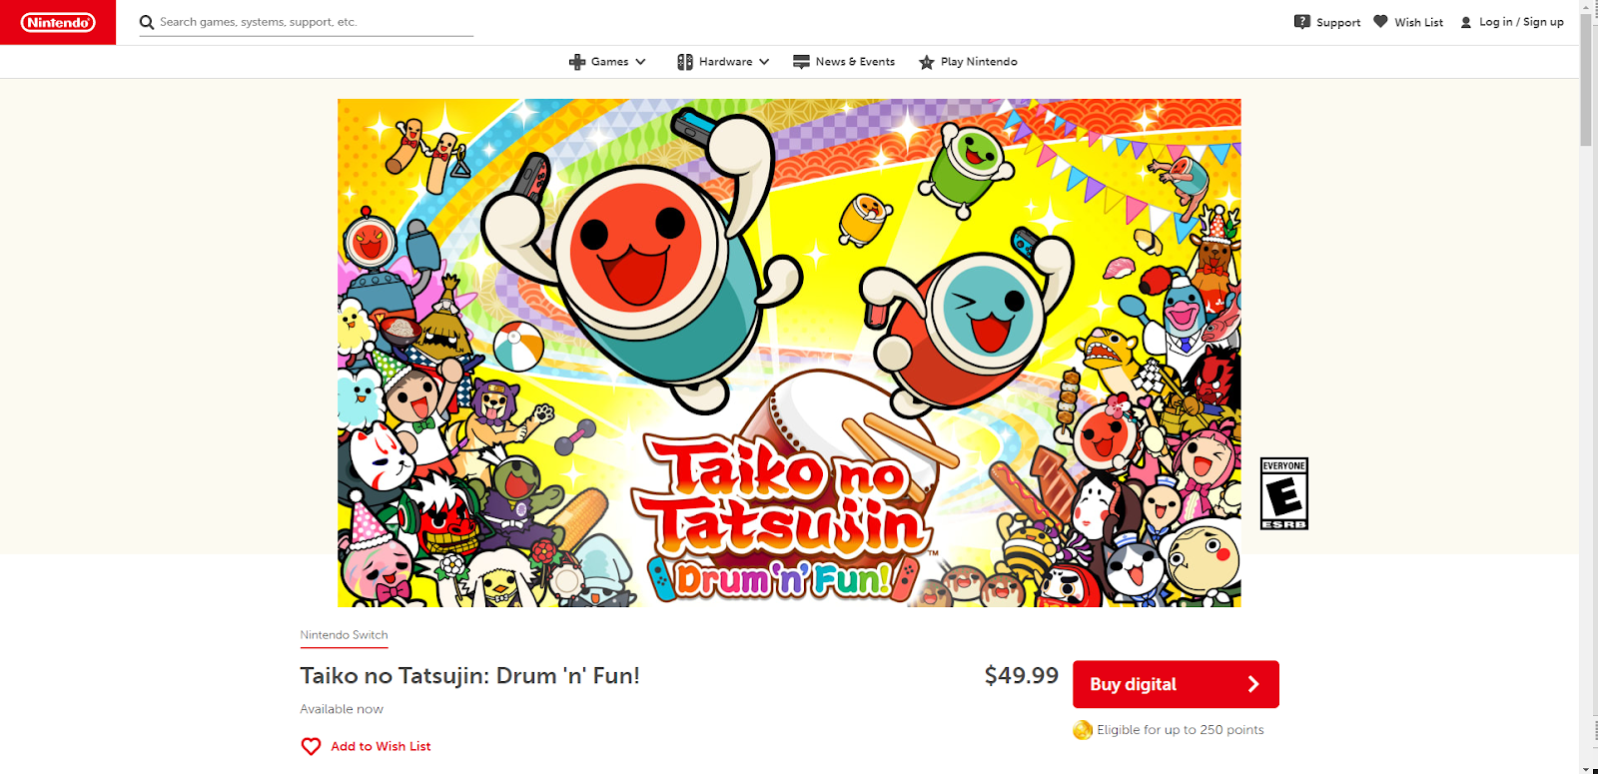Click the Play Nintendo star icon

click(x=927, y=62)
